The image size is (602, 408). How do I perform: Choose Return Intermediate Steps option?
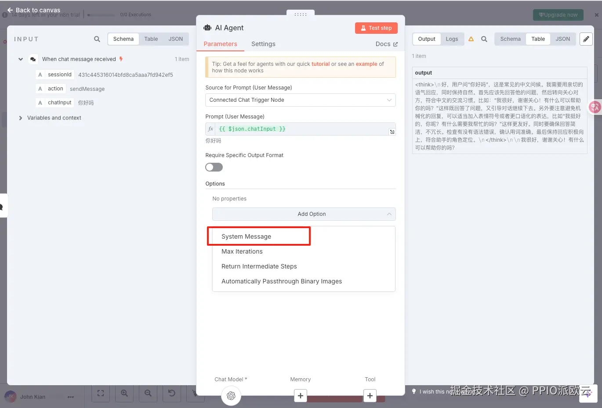pyautogui.click(x=304, y=266)
